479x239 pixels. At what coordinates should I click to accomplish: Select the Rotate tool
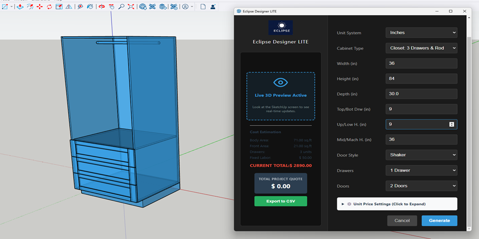click(x=49, y=7)
